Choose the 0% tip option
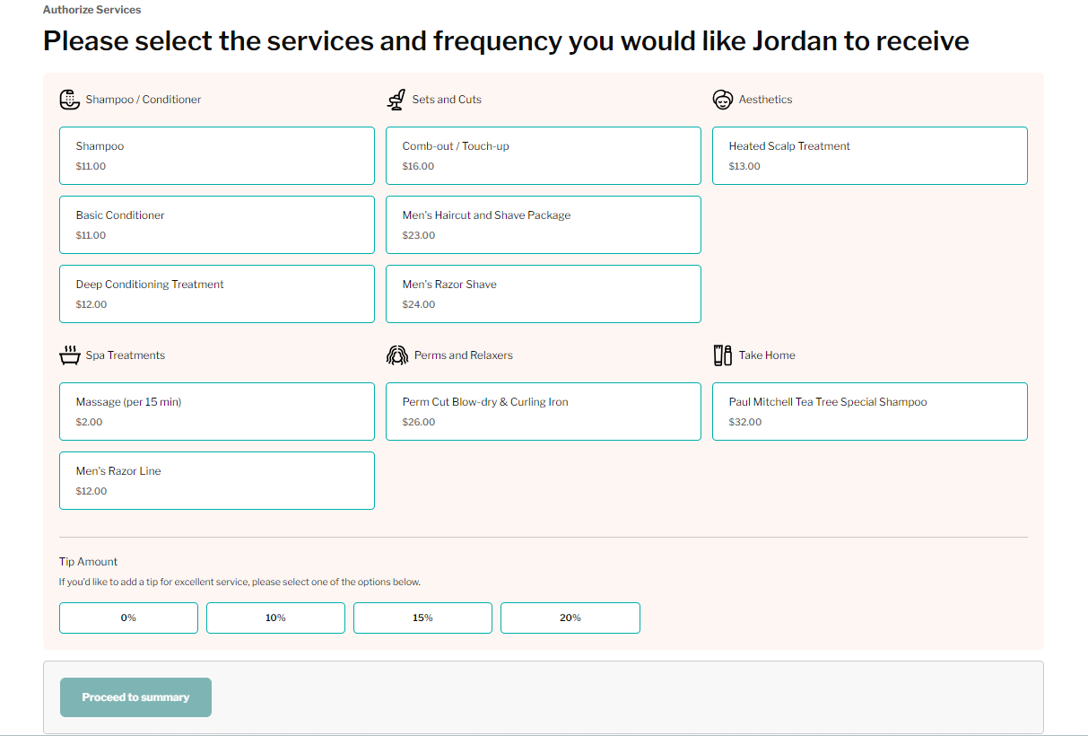 (x=128, y=618)
